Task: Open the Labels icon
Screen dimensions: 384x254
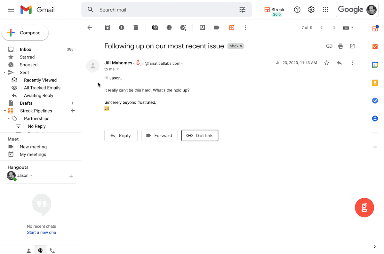Action: [x=217, y=28]
